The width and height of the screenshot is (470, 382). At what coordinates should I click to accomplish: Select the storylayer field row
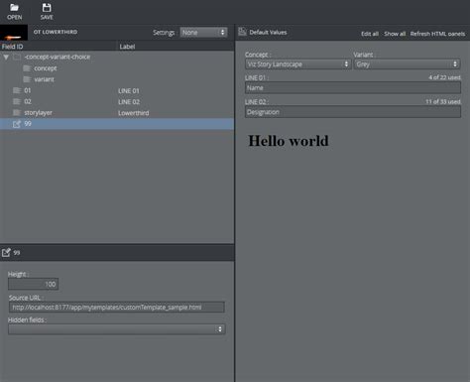[117, 113]
